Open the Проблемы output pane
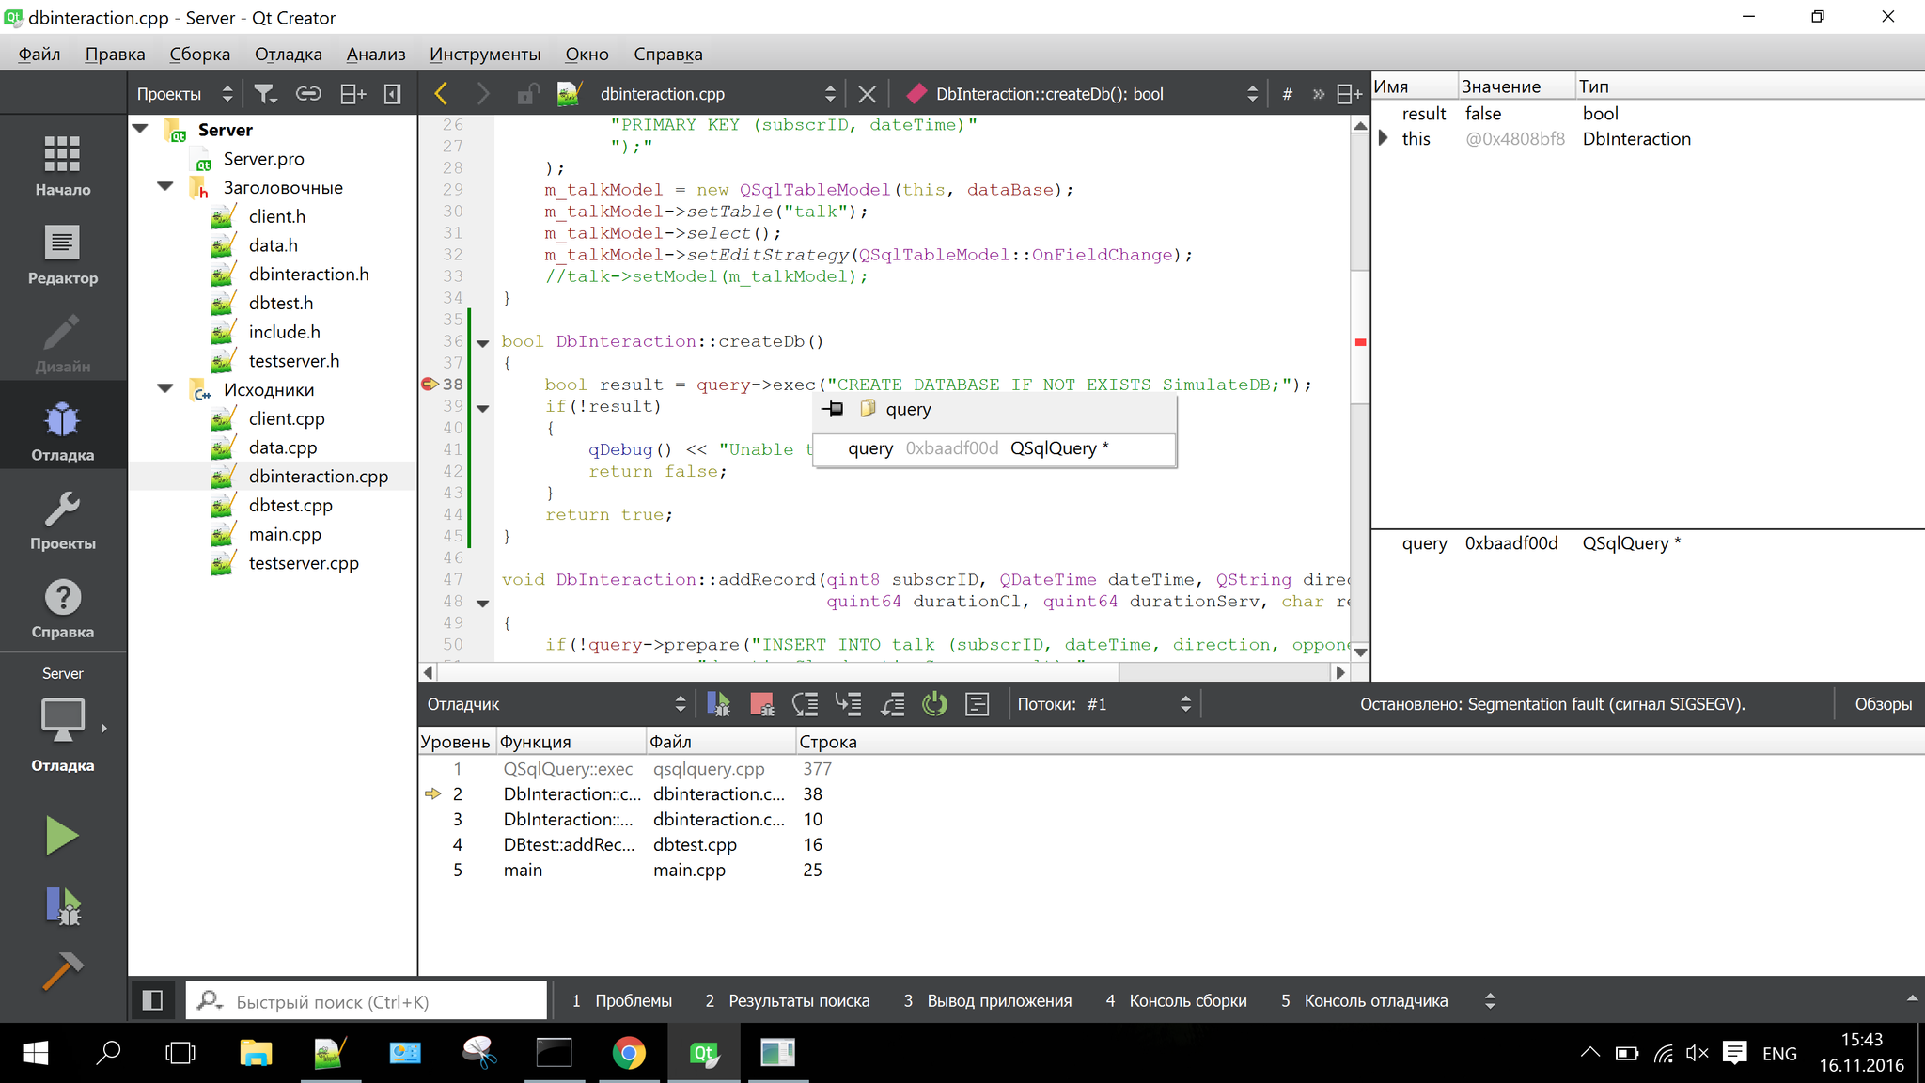1925x1083 pixels. pyautogui.click(x=622, y=1000)
